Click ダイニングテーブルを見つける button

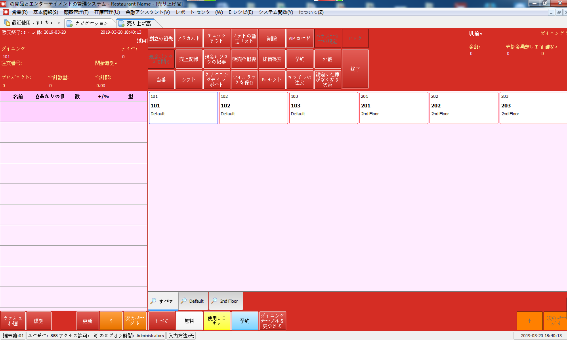coord(273,321)
